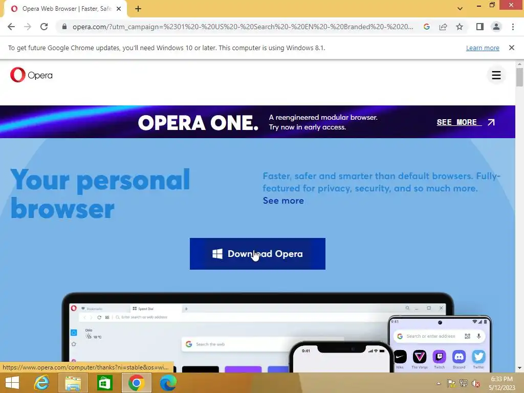The height and width of the screenshot is (393, 524).
Task: Open the network tray icon
Action: pyautogui.click(x=464, y=383)
